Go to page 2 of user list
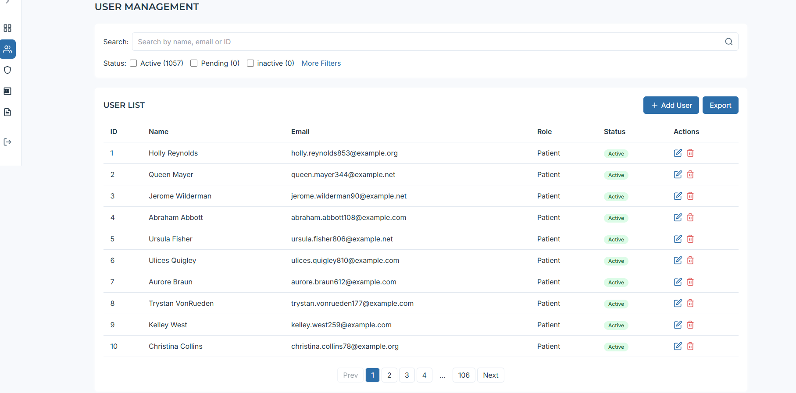The height and width of the screenshot is (393, 796). pyautogui.click(x=389, y=375)
